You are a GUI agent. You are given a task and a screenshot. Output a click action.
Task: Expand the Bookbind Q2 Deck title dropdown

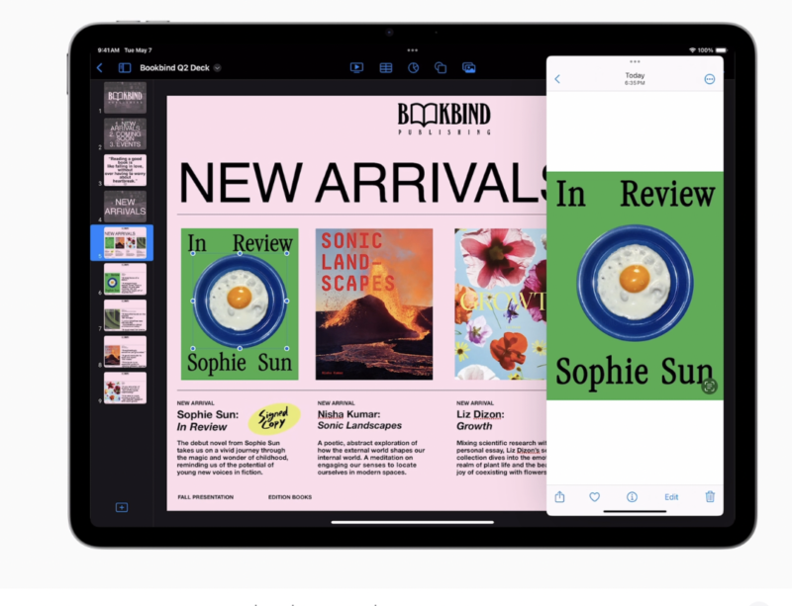(x=218, y=67)
